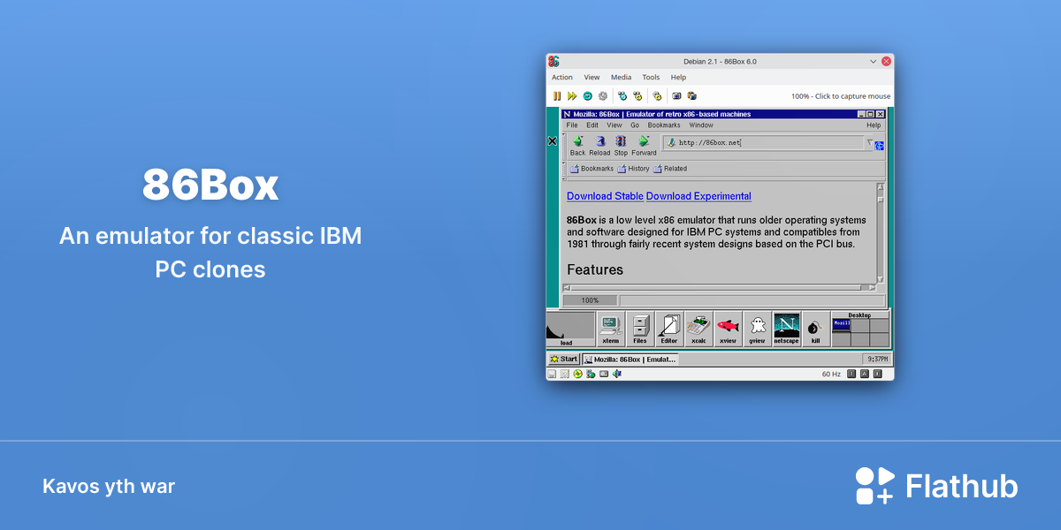Open the netscape launcher icon
The image size is (1061, 530).
[786, 329]
